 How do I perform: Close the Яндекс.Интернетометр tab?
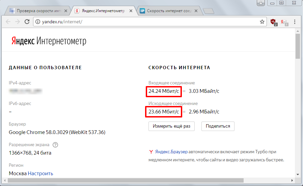pyautogui.click(x=131, y=11)
